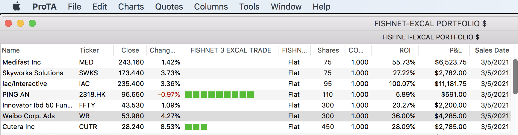
Task: Click ticker MED
Action: [x=86, y=62]
